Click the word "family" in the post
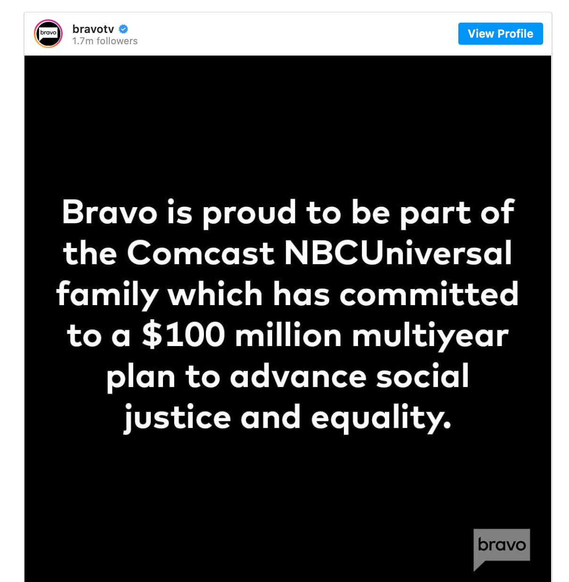Image resolution: width=569 pixels, height=582 pixels. (x=107, y=295)
